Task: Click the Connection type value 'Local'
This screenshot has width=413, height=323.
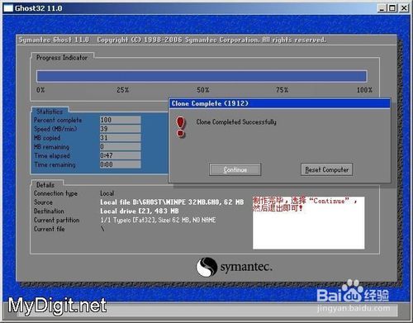Action: [x=107, y=193]
